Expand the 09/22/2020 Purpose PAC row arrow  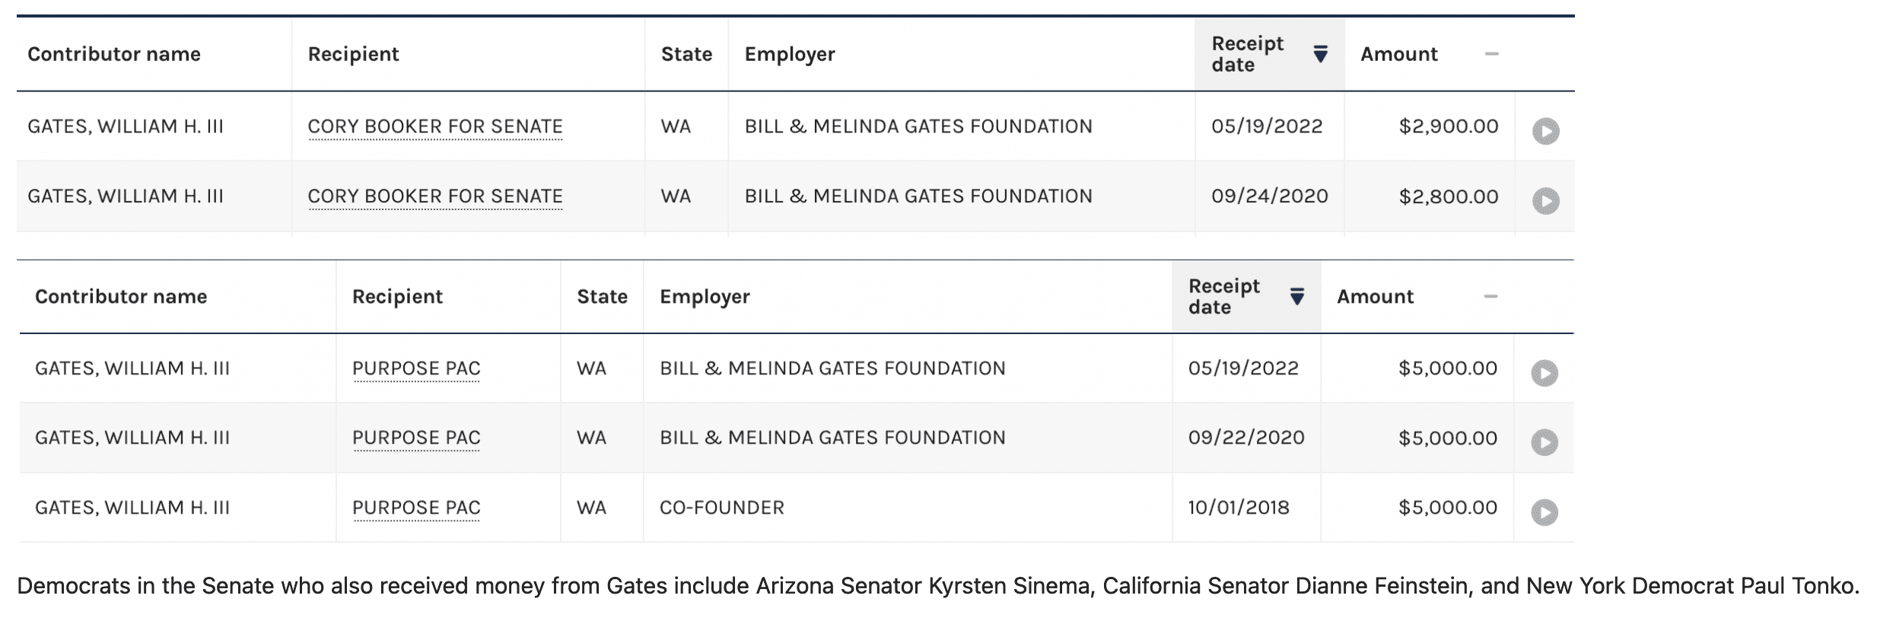1544,442
